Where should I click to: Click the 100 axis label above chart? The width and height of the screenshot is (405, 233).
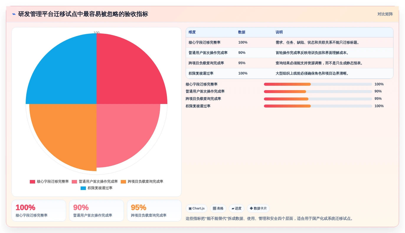97,33
